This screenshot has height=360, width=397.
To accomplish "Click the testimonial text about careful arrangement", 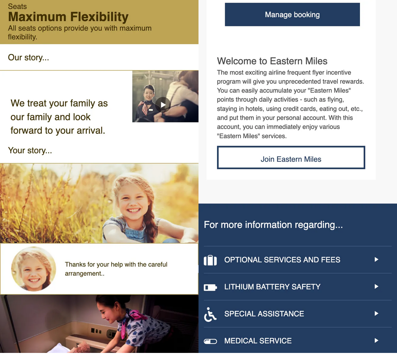I will [x=116, y=269].
